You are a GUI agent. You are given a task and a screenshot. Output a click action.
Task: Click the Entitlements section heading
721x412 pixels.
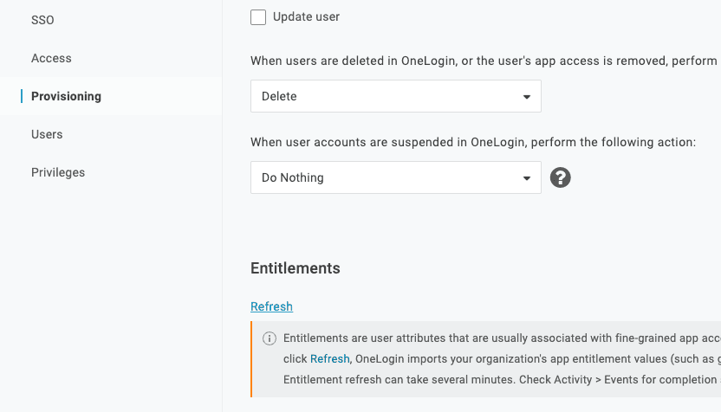295,268
